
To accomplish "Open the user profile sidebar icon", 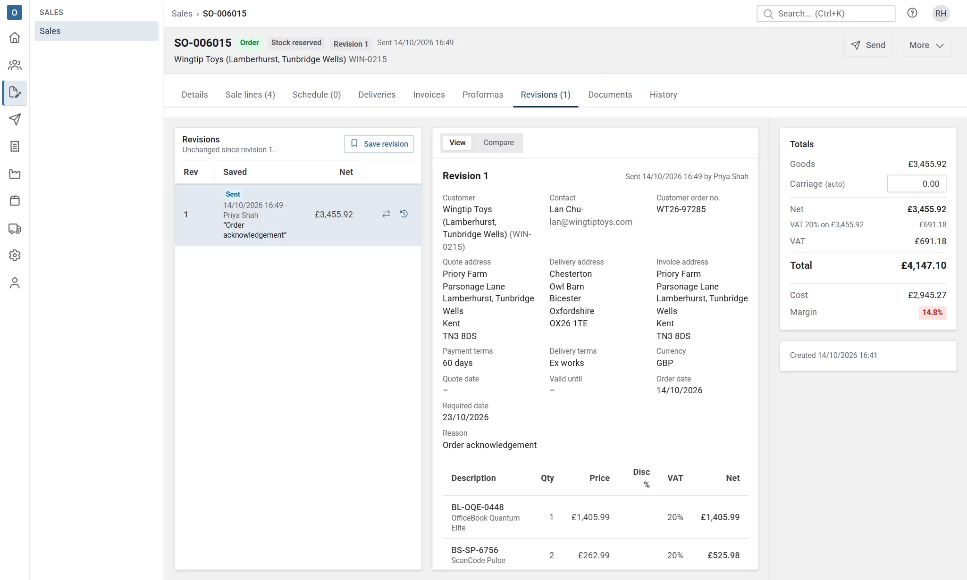I will pyautogui.click(x=15, y=283).
